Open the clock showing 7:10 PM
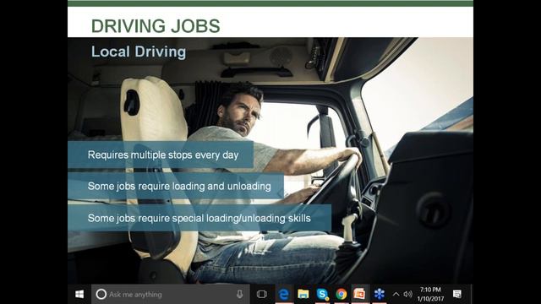The image size is (541, 304). (x=430, y=294)
